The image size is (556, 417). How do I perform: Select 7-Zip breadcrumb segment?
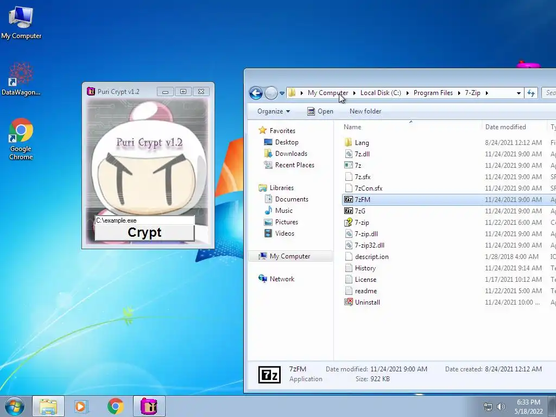tap(473, 93)
